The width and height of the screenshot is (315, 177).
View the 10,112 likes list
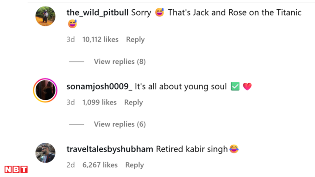[x=100, y=39]
